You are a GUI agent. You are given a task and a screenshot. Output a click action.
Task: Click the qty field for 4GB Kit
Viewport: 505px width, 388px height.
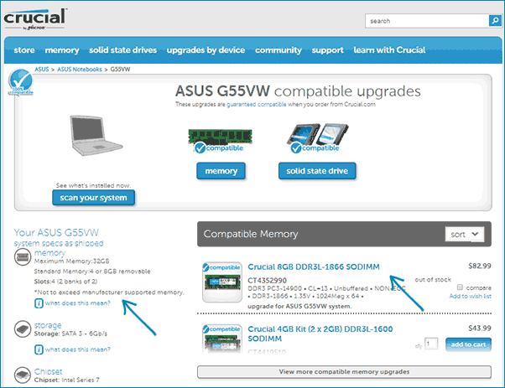point(431,344)
